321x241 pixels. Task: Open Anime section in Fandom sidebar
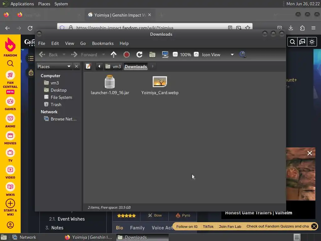(x=10, y=121)
